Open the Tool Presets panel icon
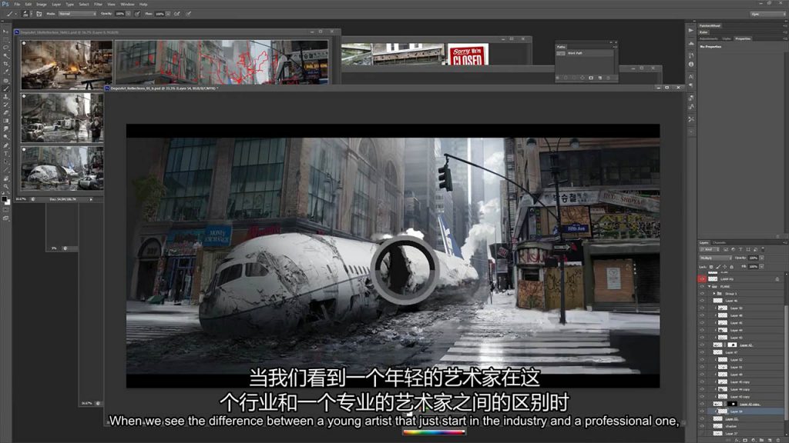 tap(691, 119)
